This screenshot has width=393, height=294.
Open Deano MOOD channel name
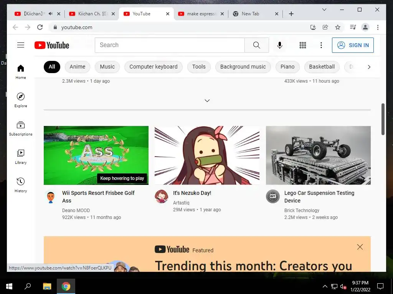(76, 211)
